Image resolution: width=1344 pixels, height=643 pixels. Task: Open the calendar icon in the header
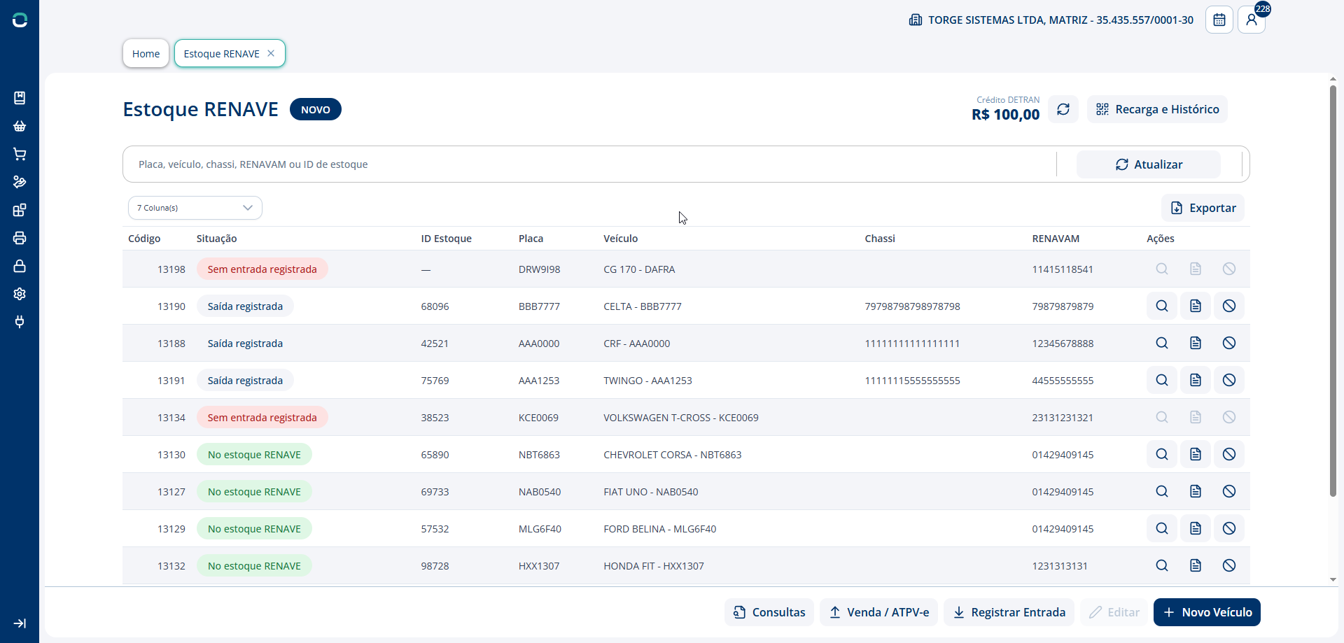pyautogui.click(x=1219, y=20)
